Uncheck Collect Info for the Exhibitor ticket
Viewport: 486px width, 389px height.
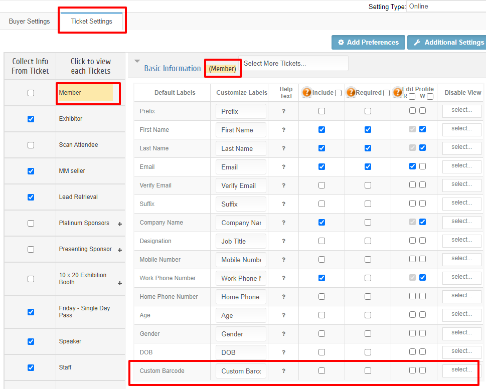pos(31,119)
